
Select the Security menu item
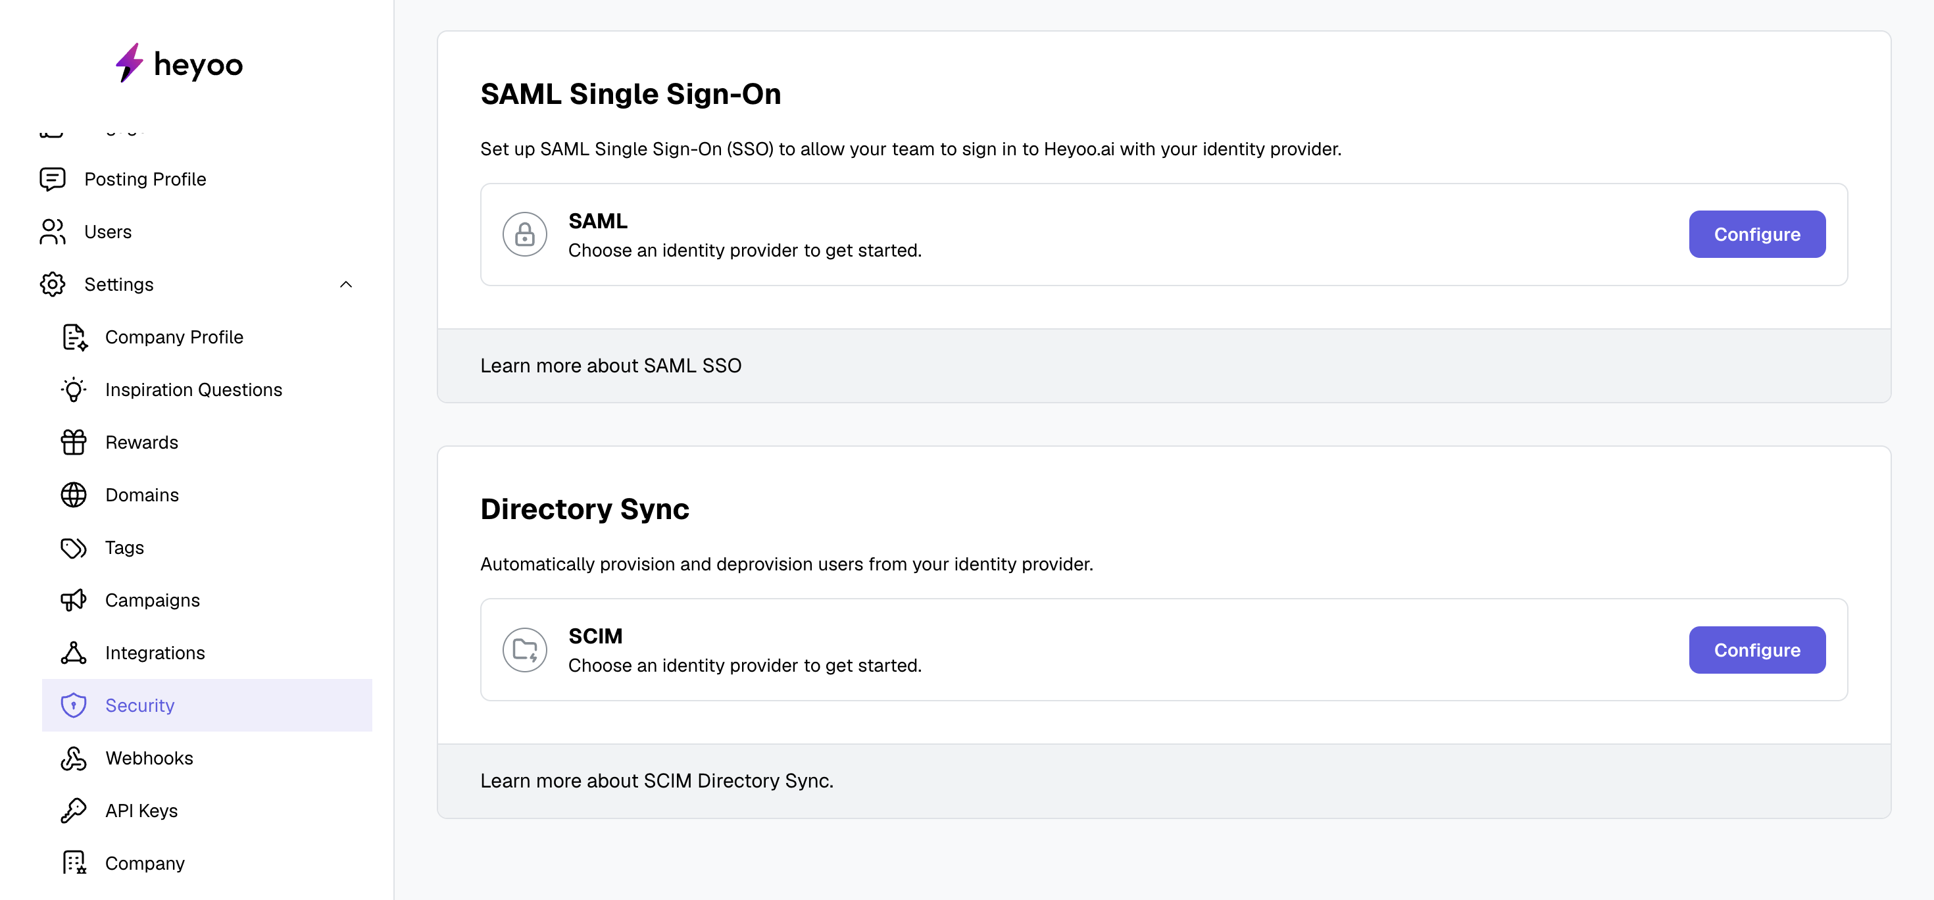pyautogui.click(x=139, y=705)
